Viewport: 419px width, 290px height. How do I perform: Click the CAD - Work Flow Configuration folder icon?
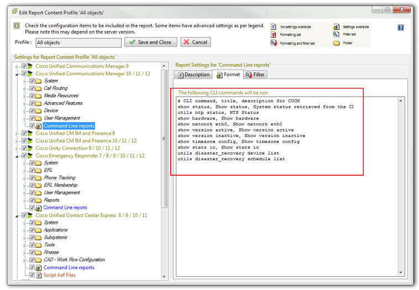point(39,260)
